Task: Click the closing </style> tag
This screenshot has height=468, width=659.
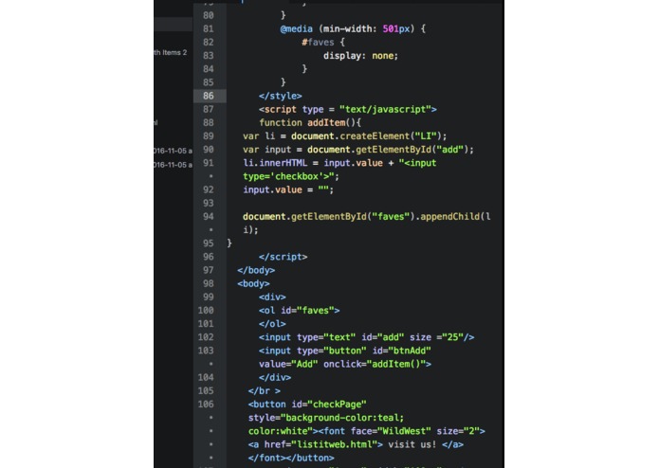Action: click(281, 96)
